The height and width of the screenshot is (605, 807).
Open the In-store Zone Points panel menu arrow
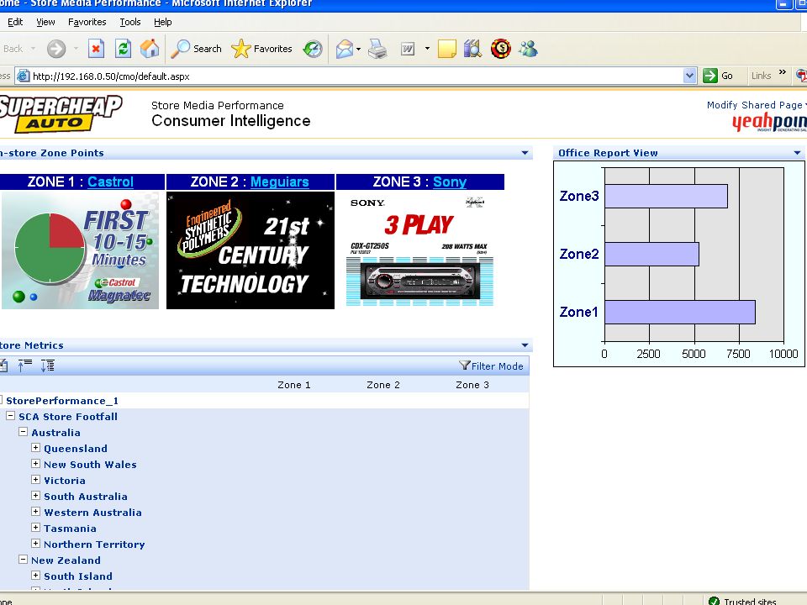tap(525, 153)
